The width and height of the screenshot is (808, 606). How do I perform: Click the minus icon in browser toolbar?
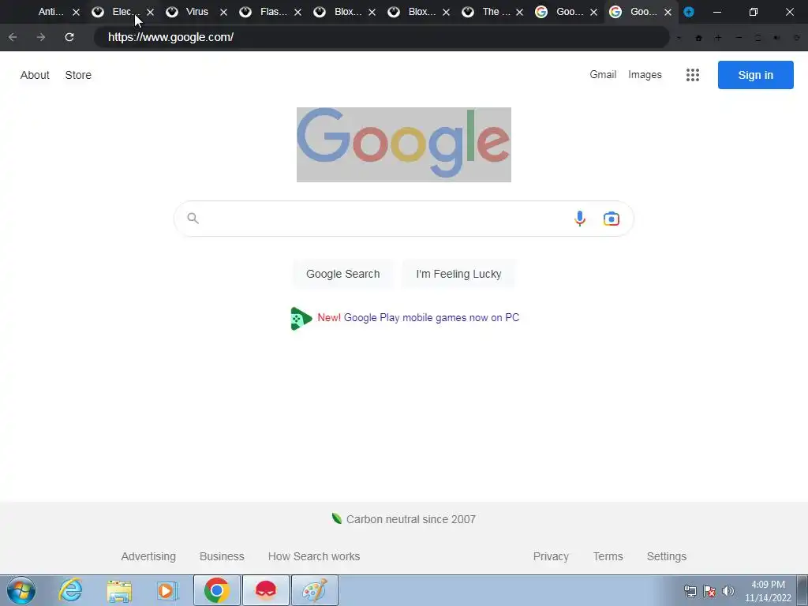tap(739, 38)
